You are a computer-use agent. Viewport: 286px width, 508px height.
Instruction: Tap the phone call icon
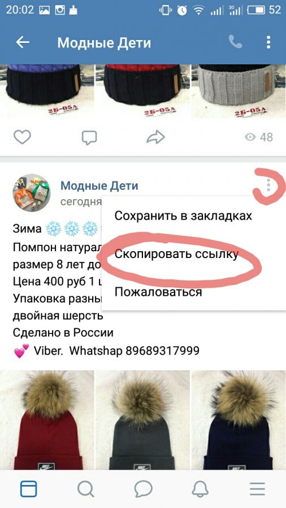[235, 42]
